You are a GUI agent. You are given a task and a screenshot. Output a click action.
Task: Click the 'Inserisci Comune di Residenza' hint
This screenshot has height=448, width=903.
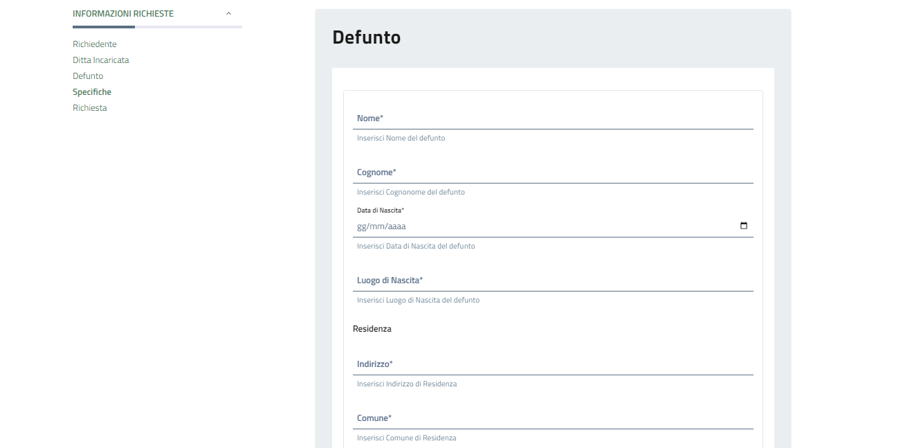(406, 438)
